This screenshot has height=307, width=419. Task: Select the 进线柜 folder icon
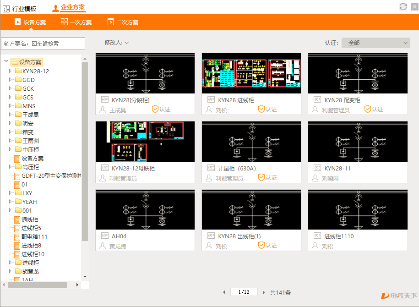pos(18,263)
